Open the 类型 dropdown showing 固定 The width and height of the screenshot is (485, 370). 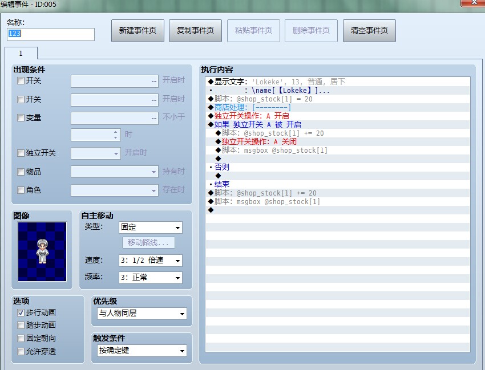tap(150, 227)
